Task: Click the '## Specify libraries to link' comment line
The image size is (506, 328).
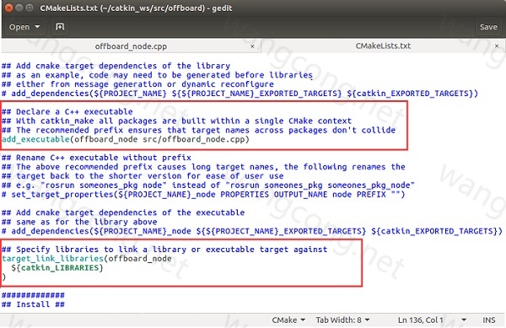Action: point(164,250)
